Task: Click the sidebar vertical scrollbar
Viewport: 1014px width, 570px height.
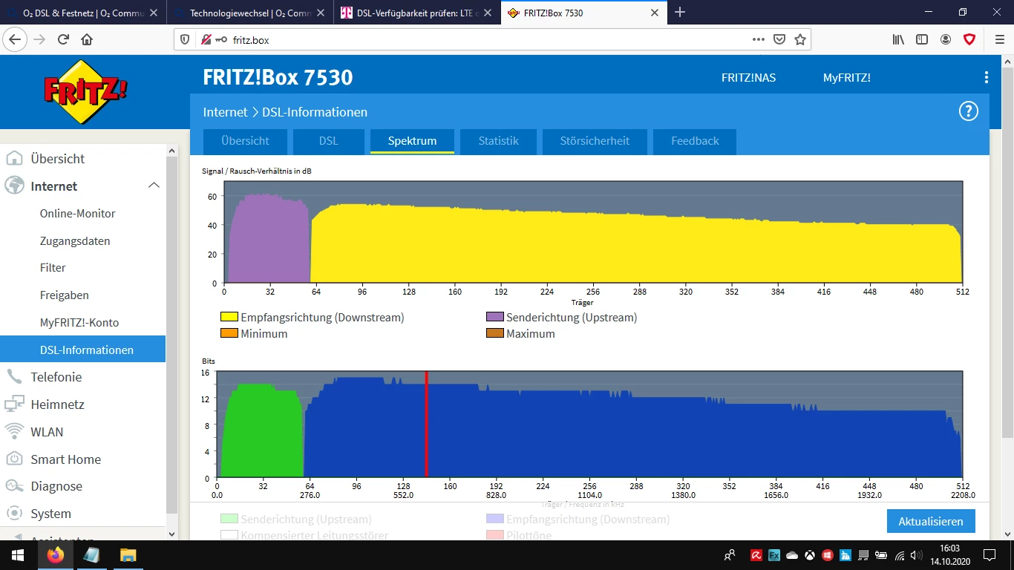Action: (x=172, y=334)
